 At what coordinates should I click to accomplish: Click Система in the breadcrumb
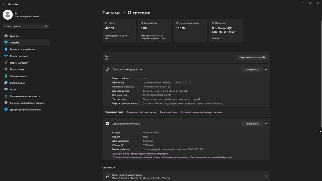point(111,13)
